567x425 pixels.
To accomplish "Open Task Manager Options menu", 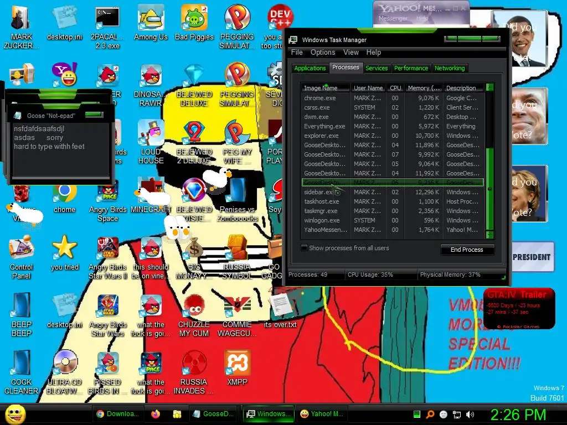I will click(x=323, y=53).
